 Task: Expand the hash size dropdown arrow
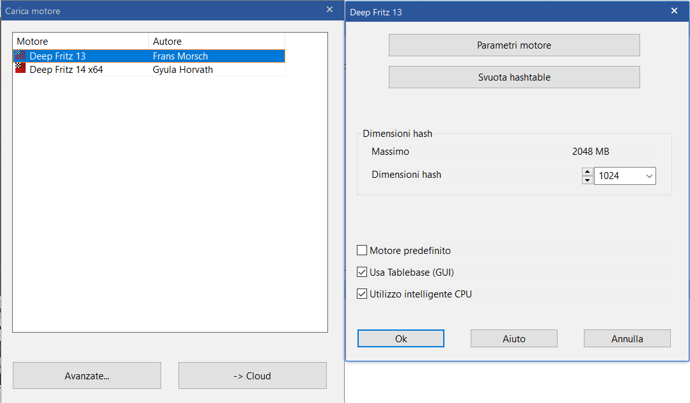pos(649,176)
